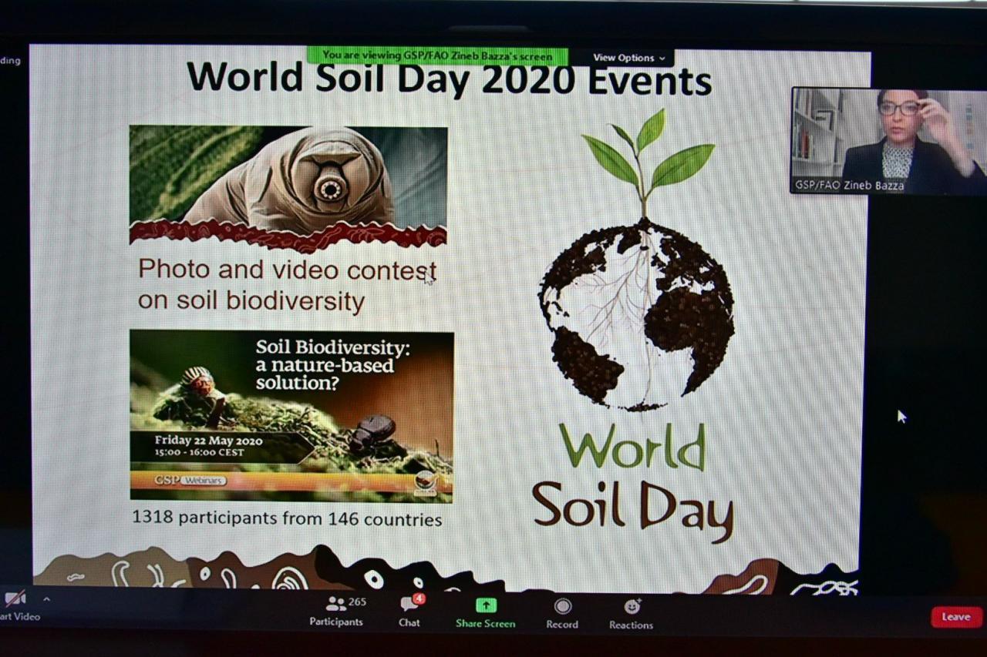987x657 pixels.
Task: Click the unread chat badge '4'
Action: tap(419, 598)
